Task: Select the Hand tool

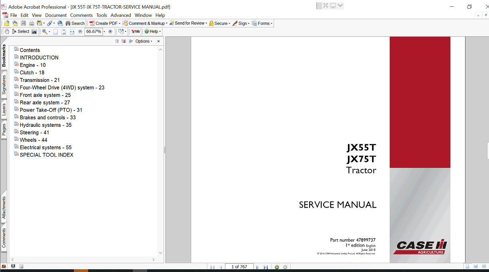Action: click(7, 31)
